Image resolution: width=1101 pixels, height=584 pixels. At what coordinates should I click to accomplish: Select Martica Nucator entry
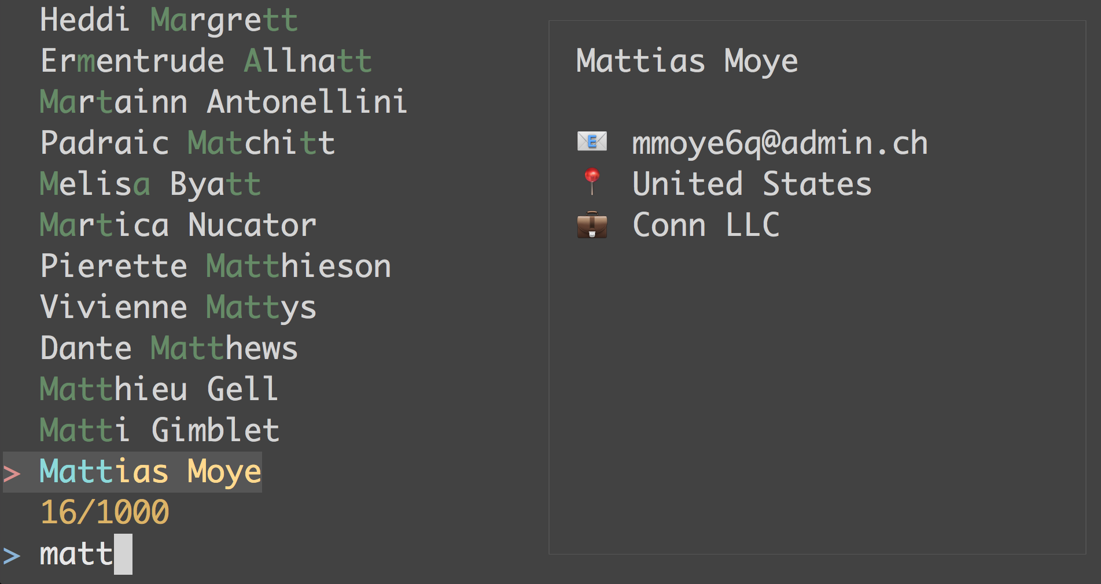point(178,225)
